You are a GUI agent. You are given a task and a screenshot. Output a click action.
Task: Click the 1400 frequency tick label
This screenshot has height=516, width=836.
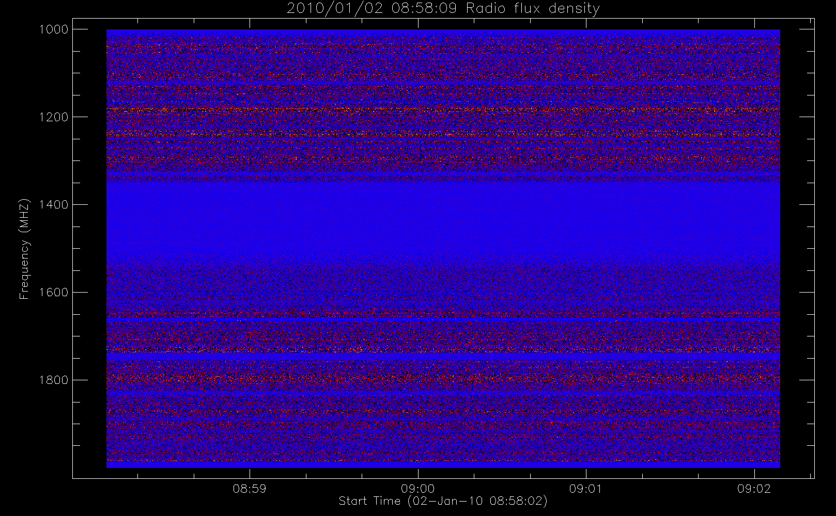click(x=54, y=205)
